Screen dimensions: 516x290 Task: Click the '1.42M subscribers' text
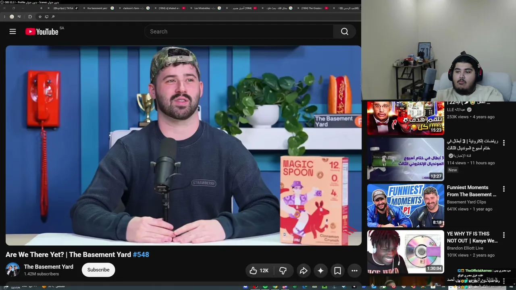42,274
